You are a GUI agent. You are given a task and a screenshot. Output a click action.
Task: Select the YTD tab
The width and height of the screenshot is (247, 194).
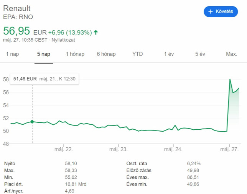click(x=137, y=54)
